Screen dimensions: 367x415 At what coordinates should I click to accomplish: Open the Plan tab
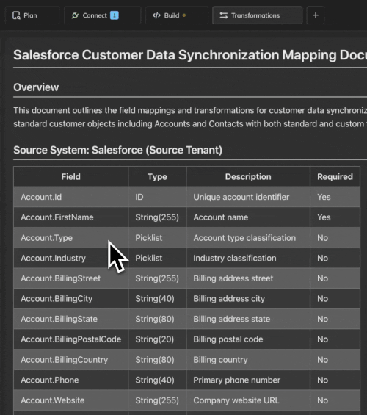coord(32,15)
